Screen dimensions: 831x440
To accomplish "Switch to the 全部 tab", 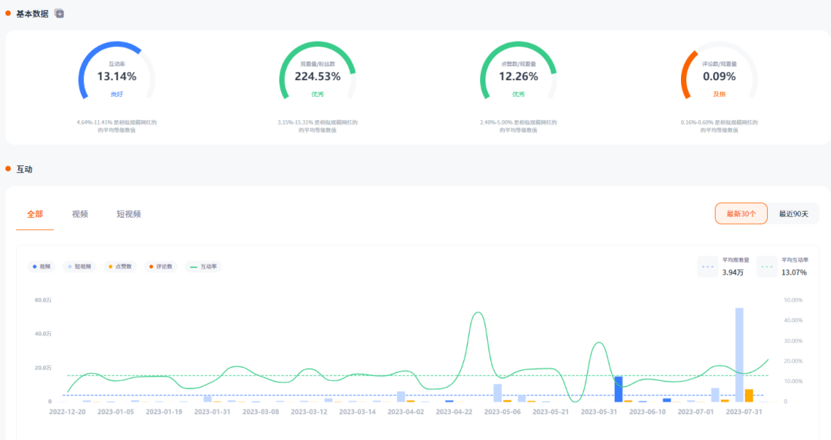I will point(35,214).
